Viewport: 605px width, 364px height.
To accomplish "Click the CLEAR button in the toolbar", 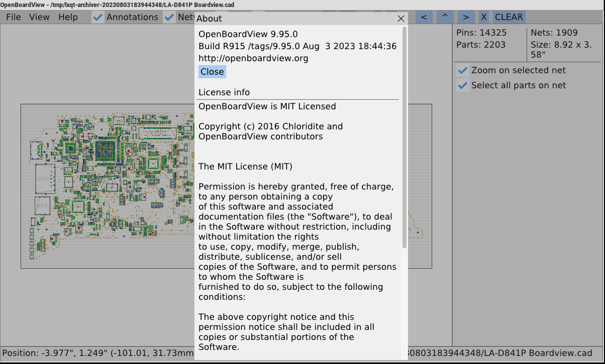I will coord(509,17).
